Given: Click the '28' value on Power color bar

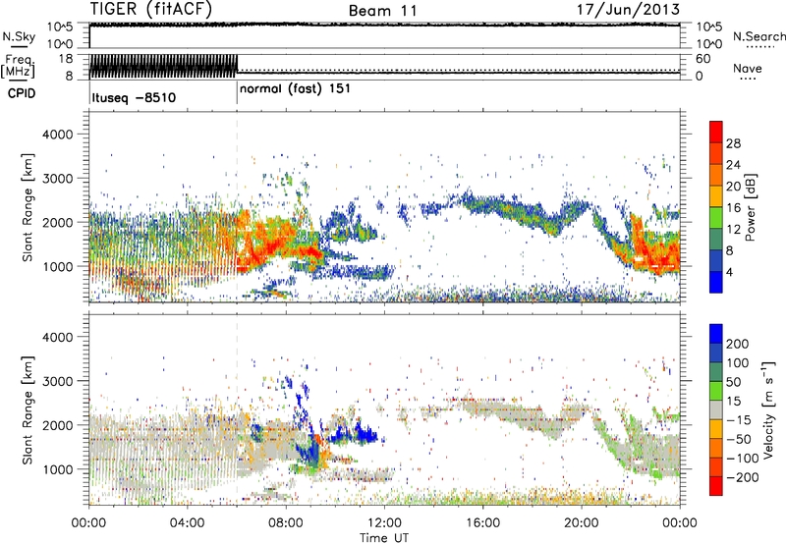Looking at the screenshot, I should (733, 143).
